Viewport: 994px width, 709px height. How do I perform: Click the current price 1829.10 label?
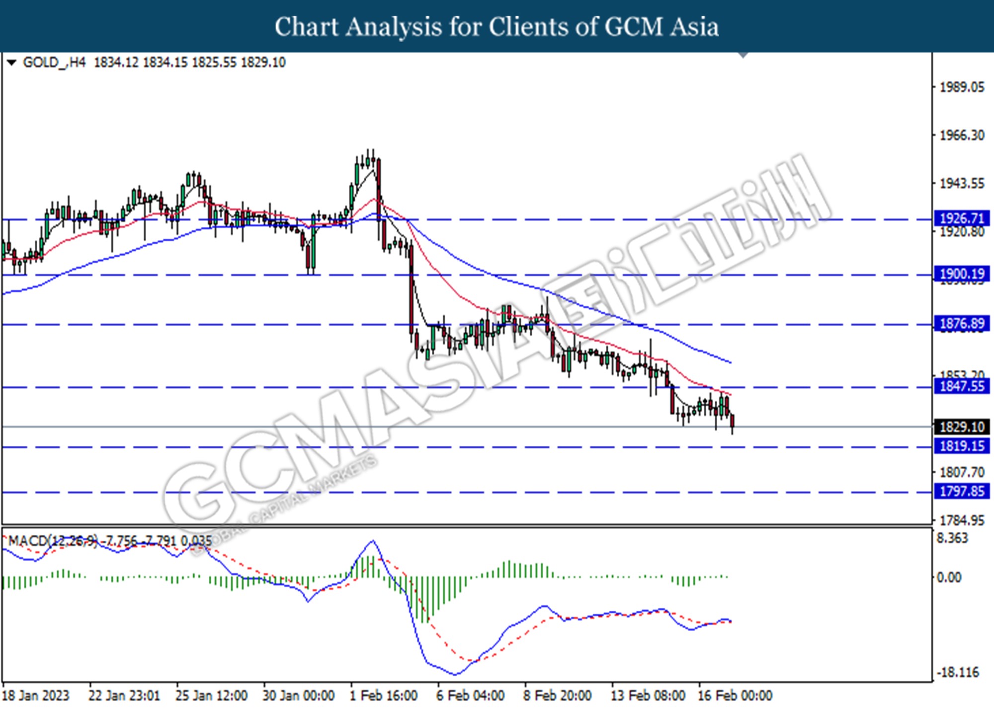pos(962,426)
